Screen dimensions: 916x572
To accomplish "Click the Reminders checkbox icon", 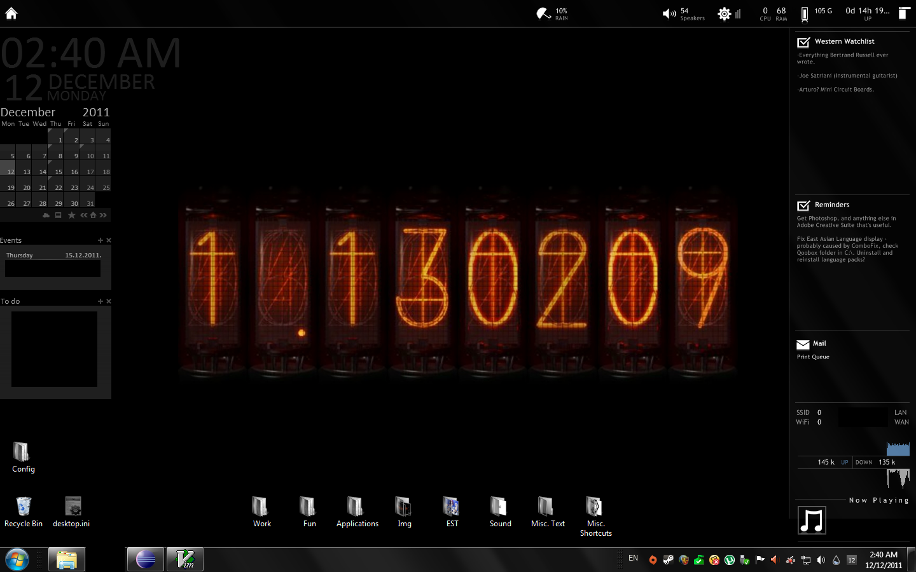I will tap(803, 205).
